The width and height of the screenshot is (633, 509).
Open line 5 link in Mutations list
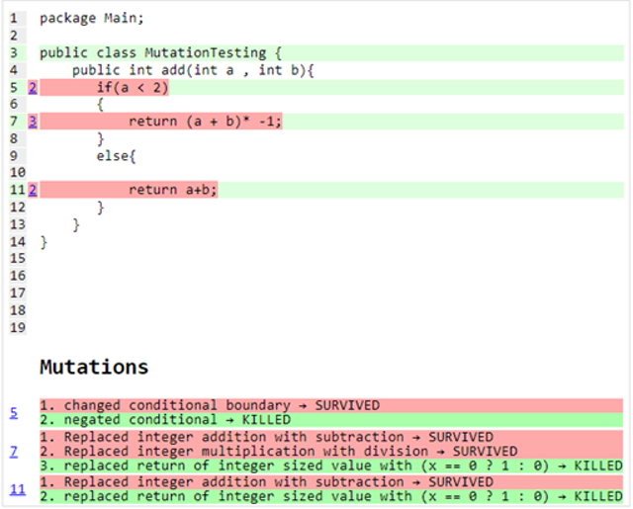click(x=14, y=412)
